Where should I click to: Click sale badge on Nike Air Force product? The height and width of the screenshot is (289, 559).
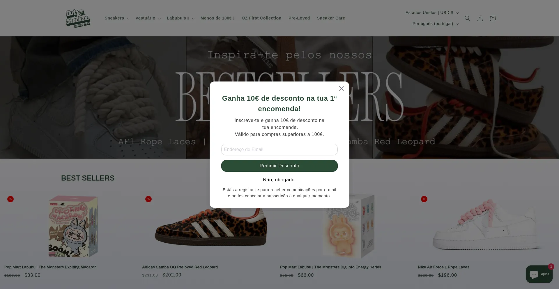pyautogui.click(x=424, y=199)
